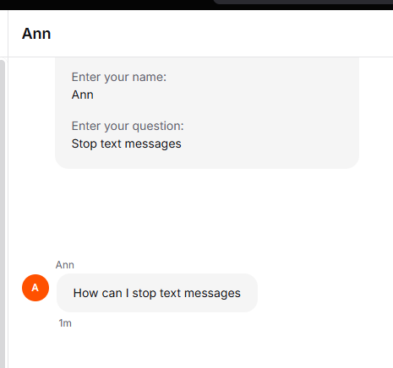393x368 pixels.
Task: Click header area right of "Ann" title
Action: tap(222, 34)
